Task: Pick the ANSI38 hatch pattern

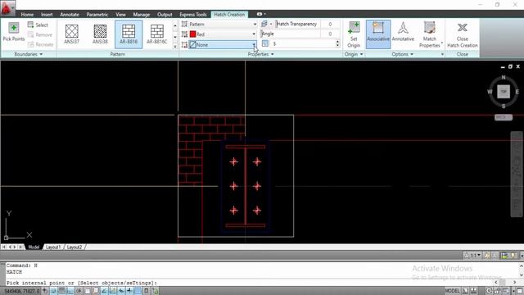Action: (x=100, y=34)
